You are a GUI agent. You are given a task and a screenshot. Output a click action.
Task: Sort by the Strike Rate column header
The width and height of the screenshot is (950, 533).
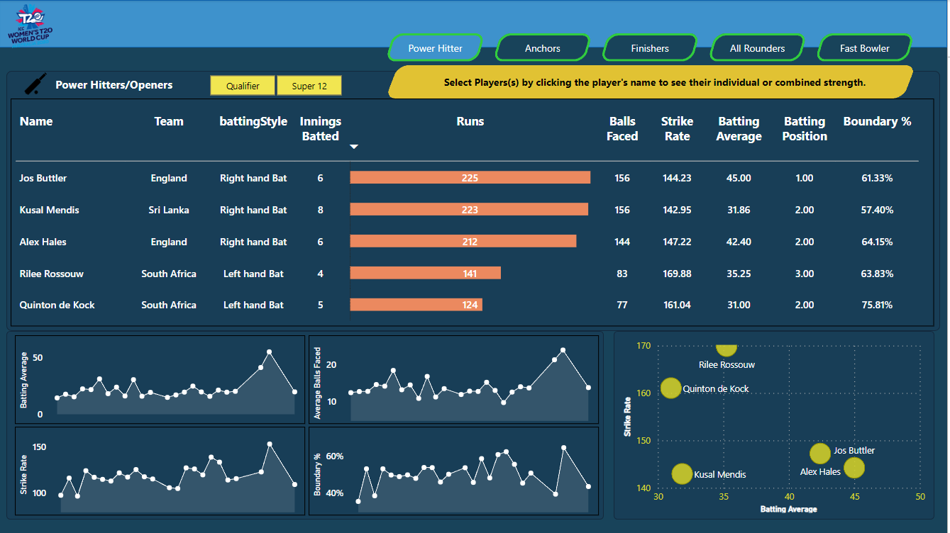click(x=677, y=129)
